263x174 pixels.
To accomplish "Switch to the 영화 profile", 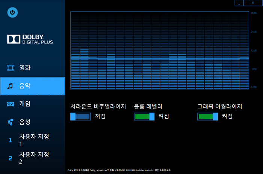I will coord(25,68).
